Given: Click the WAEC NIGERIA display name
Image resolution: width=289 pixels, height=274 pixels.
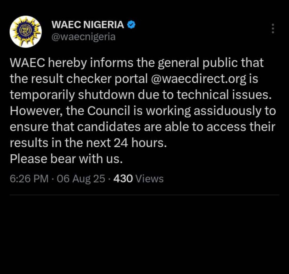Looking at the screenshot, I should pyautogui.click(x=88, y=25).
